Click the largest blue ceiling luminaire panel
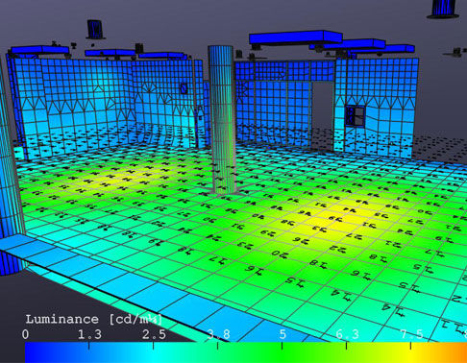The image size is (467, 363). point(295,37)
